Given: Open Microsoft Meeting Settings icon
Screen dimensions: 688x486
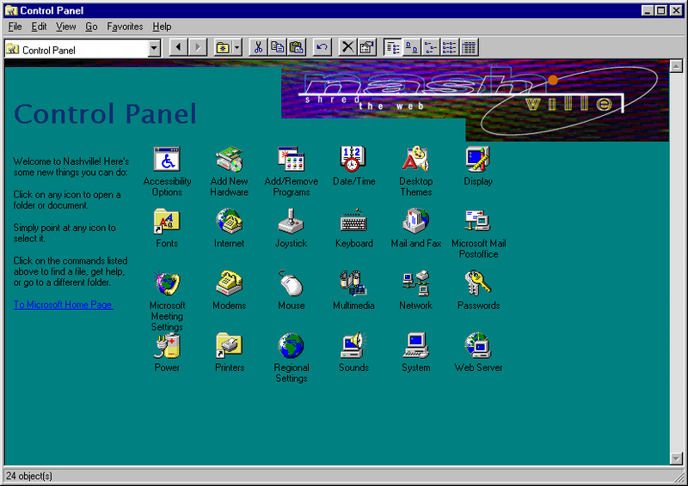Looking at the screenshot, I should (x=167, y=284).
